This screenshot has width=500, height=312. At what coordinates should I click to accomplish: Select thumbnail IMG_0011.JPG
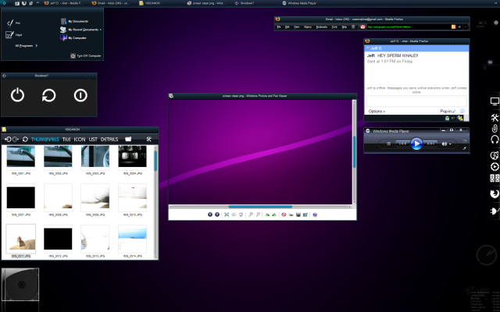click(x=21, y=241)
